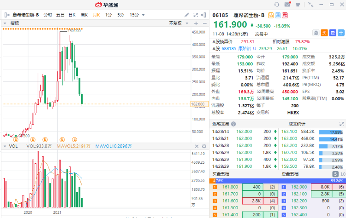Click the 163.100 statistics row
346x218 pixels.
[312, 132]
